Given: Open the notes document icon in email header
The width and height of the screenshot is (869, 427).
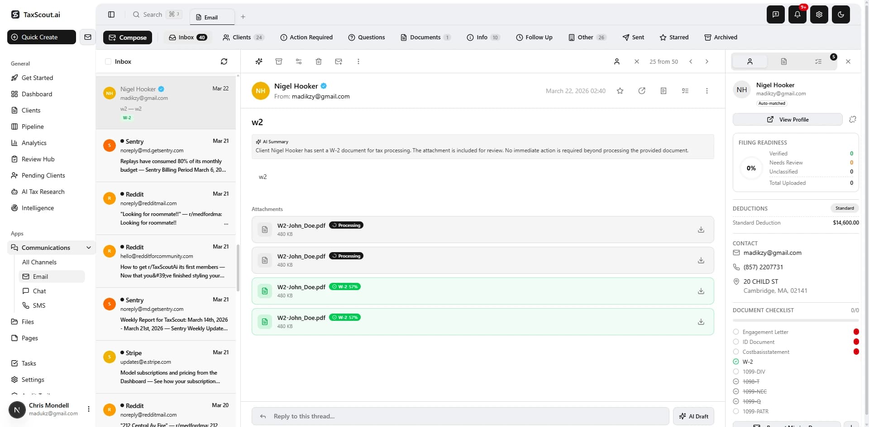Looking at the screenshot, I should 664,91.
